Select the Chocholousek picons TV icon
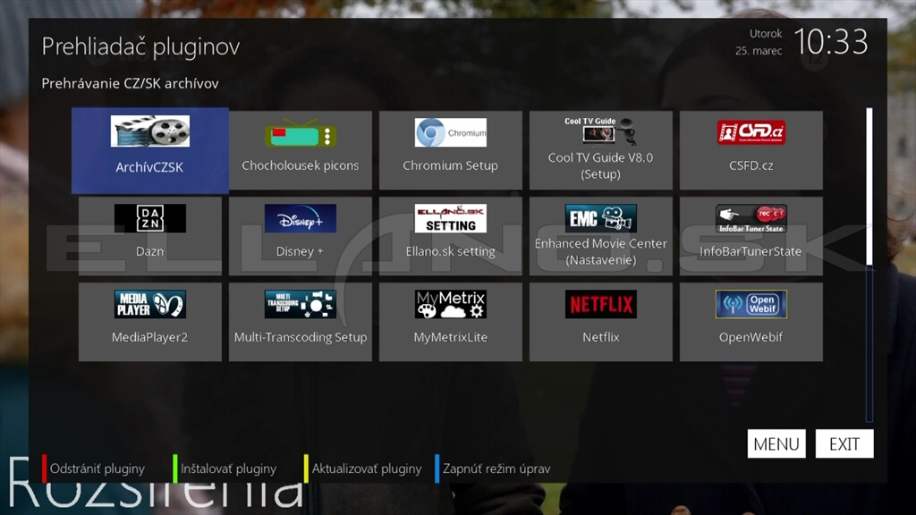916x515 pixels. (301, 134)
